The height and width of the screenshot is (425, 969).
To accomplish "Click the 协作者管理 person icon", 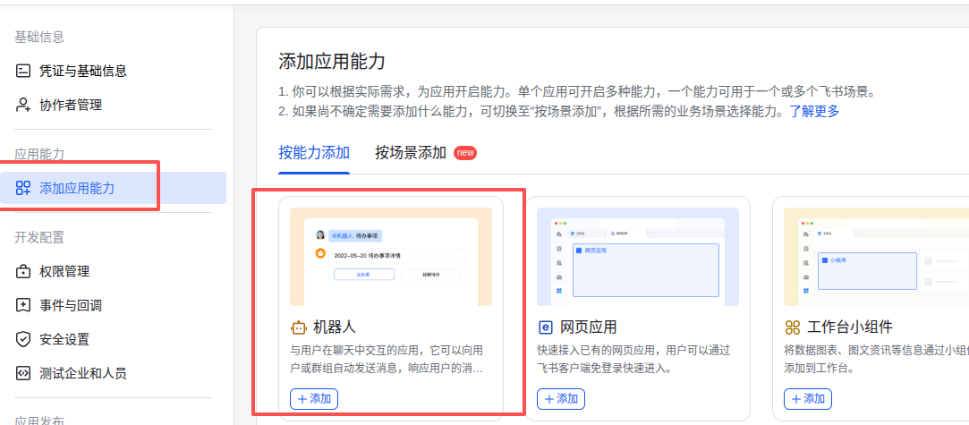I will pos(23,105).
